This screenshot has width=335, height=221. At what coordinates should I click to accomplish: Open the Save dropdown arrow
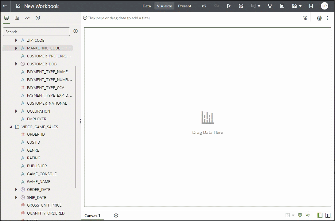pos(300,6)
